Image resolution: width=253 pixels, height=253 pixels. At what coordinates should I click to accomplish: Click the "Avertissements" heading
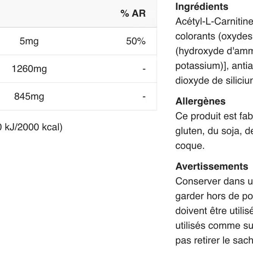coord(212,167)
